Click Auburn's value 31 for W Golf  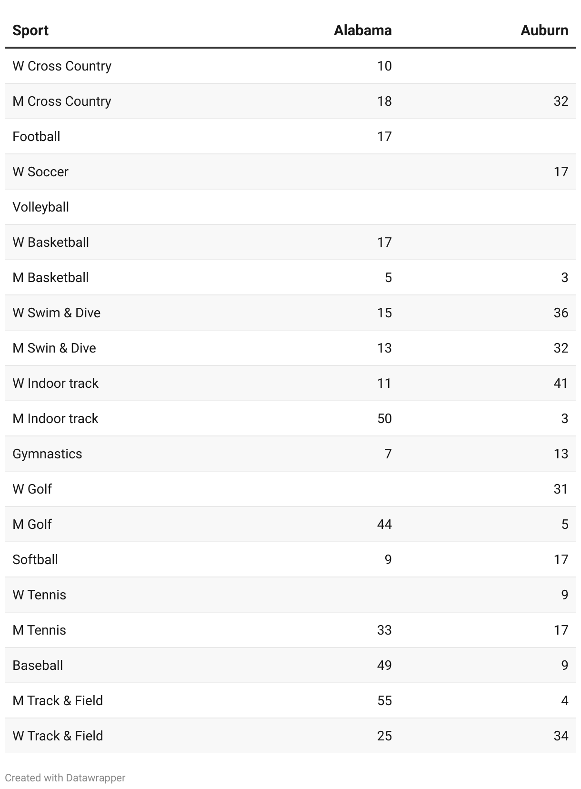click(561, 489)
